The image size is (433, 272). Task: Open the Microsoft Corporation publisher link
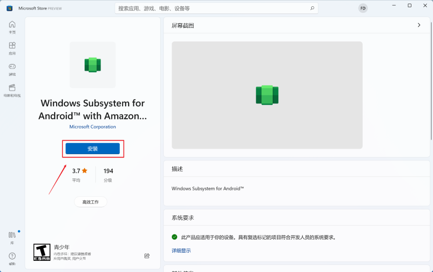[x=93, y=127]
